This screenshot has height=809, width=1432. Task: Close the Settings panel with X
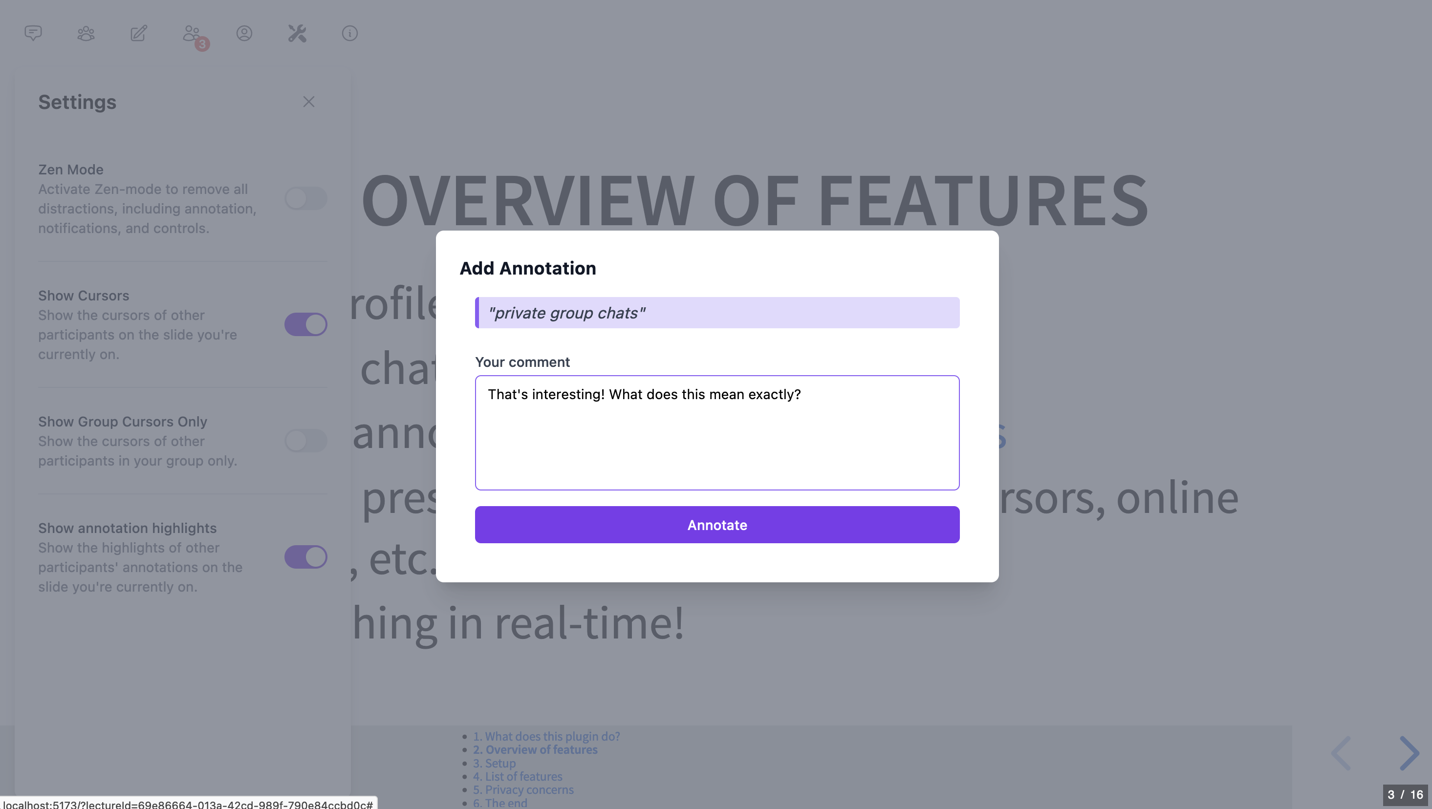(x=308, y=102)
